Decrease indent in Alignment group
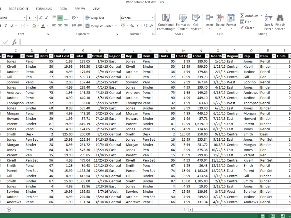291x218 pixels. 74,26
